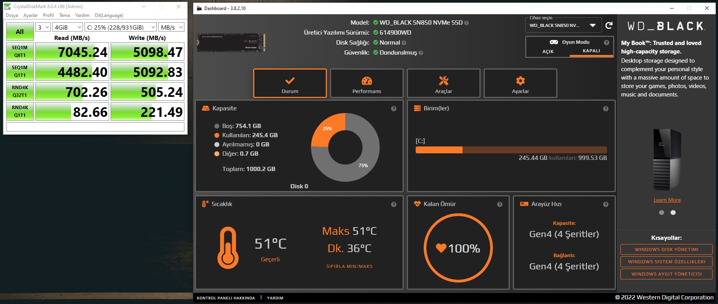The image size is (718, 304).
Task: Open help icon beside Güvenlik Dondurulmuş
Action: (x=421, y=53)
